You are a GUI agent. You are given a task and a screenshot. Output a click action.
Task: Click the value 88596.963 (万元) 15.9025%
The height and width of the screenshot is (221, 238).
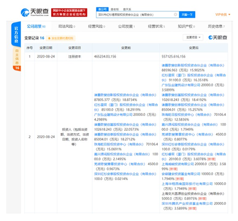[183, 70]
